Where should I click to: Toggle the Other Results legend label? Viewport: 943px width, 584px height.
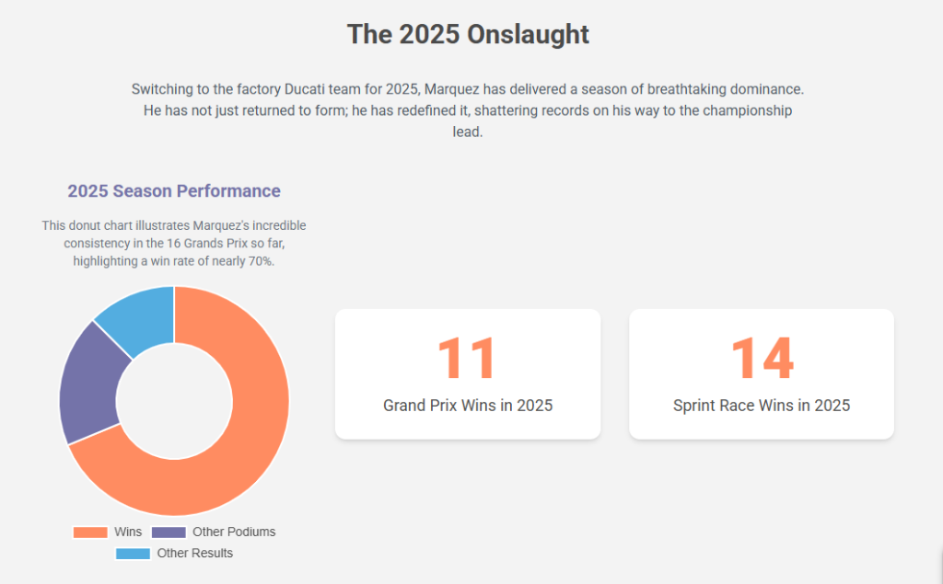pyautogui.click(x=194, y=554)
